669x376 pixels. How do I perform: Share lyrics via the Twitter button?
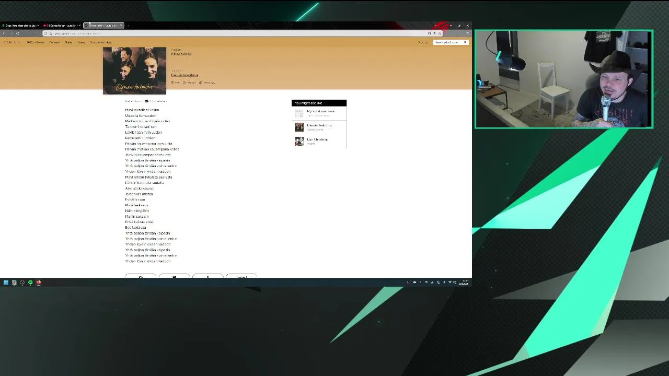pos(174,276)
